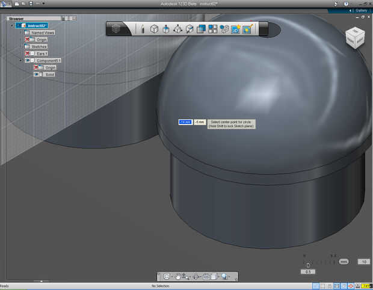Show Ears 1 via its red X
This screenshot has width=373, height=290.
pyautogui.click(x=27, y=54)
